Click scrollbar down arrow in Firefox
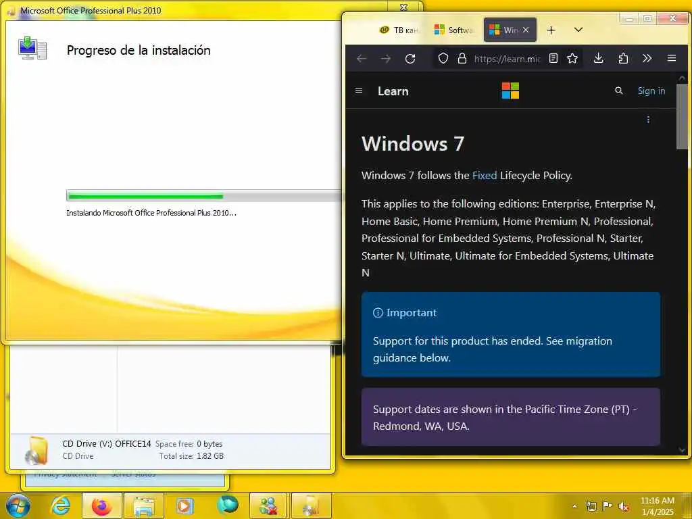The height and width of the screenshot is (519, 692). (x=682, y=449)
